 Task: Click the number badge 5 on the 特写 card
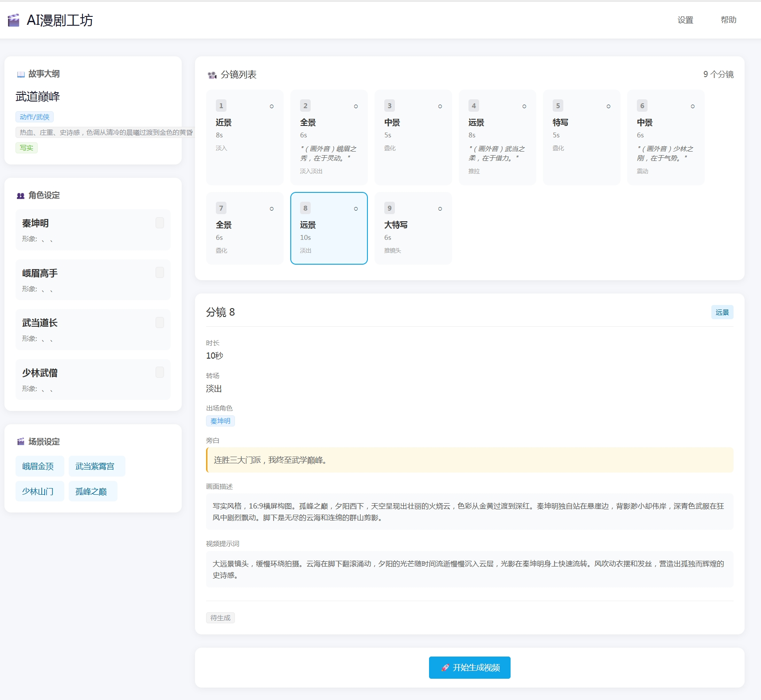point(558,106)
